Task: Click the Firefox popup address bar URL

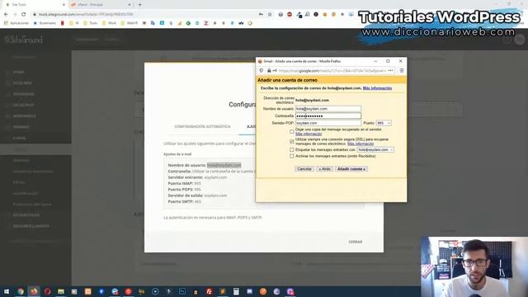Action: 332,71
